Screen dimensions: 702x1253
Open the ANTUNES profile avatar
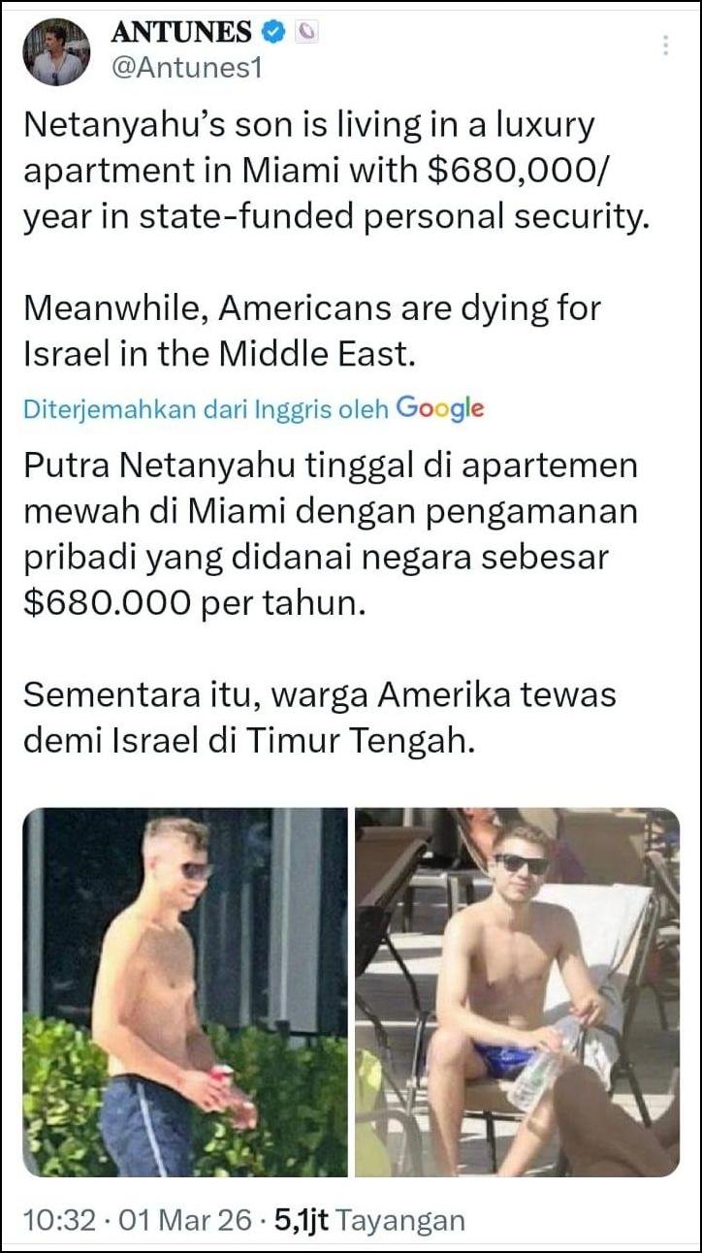(56, 52)
